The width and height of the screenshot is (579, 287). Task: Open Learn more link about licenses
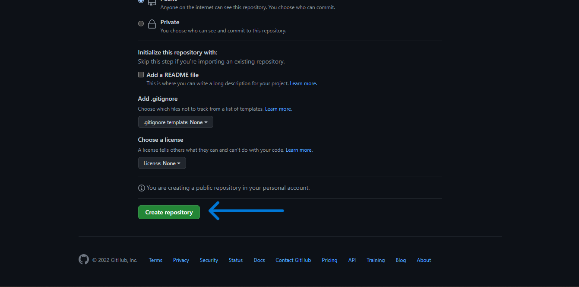pyautogui.click(x=299, y=150)
